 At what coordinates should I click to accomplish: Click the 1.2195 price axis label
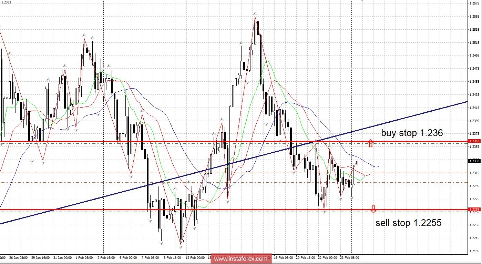pos(474,251)
